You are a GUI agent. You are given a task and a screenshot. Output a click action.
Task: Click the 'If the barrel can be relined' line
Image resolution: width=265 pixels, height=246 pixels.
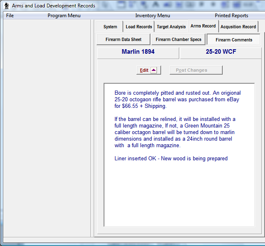(175, 119)
